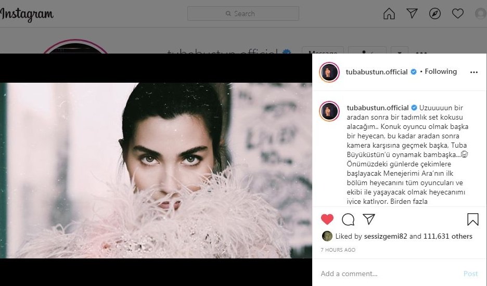Open post options three-dot menu
The height and width of the screenshot is (286, 487).
473,72
